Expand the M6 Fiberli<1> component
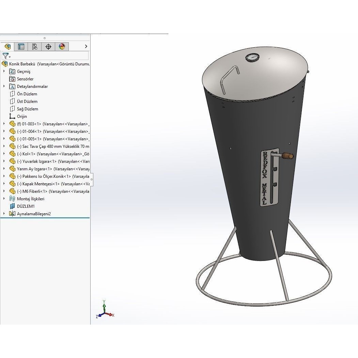Viewport: 358px width, 358px height. (x=4, y=191)
